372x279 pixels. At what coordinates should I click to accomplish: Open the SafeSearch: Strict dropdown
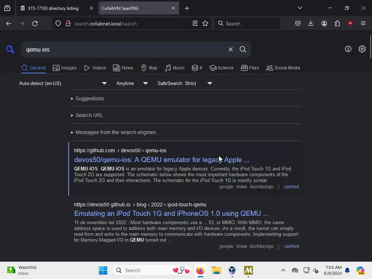point(185,83)
